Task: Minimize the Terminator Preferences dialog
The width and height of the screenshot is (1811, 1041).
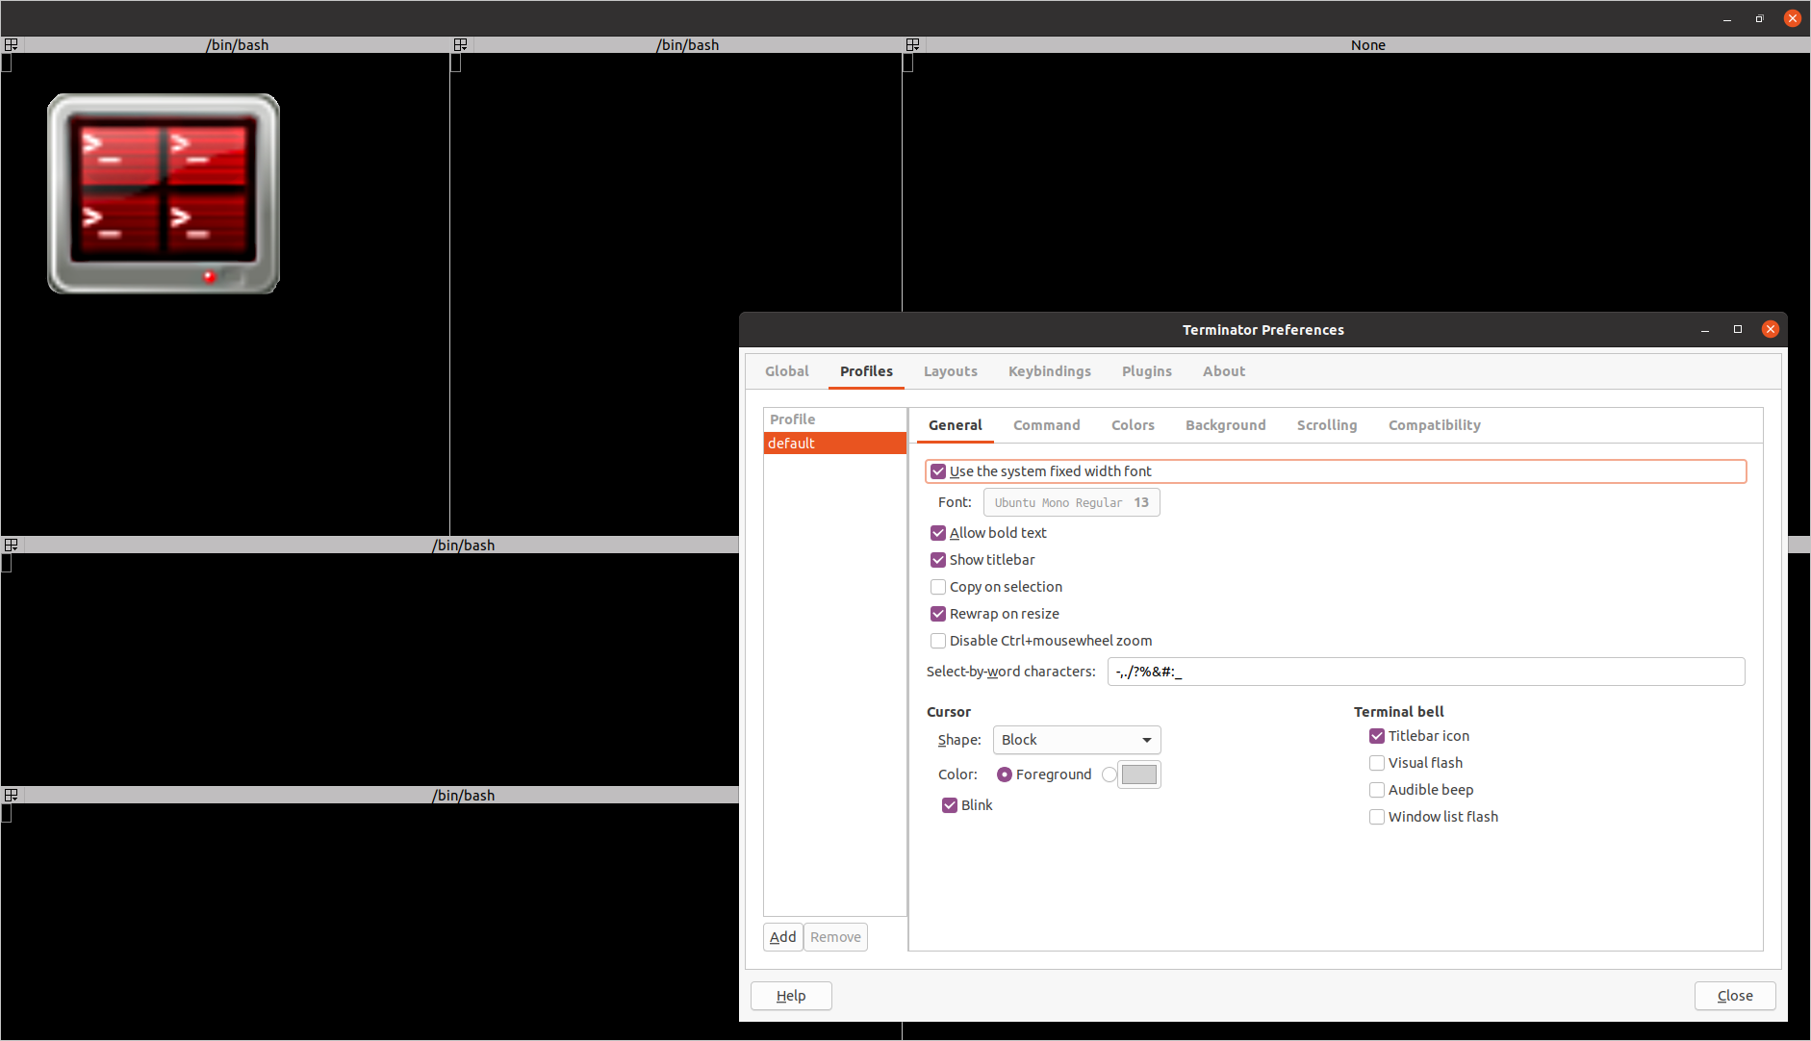Action: [1705, 329]
